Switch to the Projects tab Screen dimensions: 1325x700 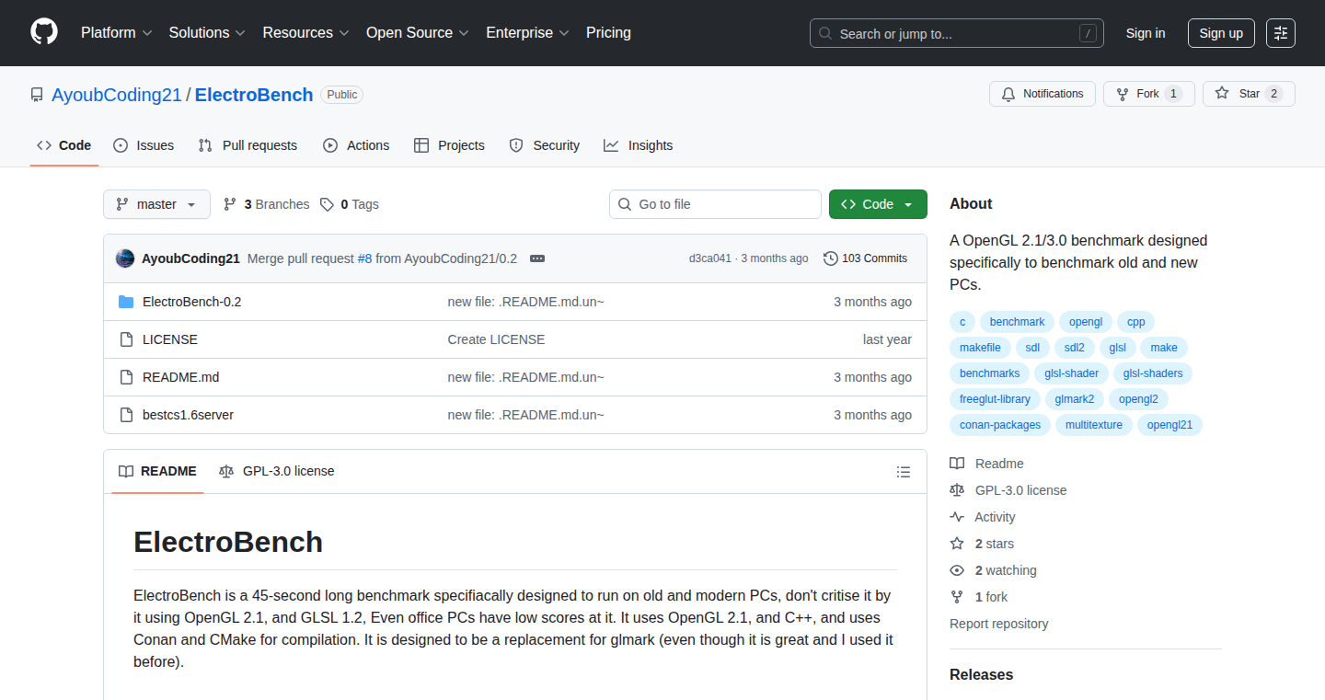tap(449, 145)
